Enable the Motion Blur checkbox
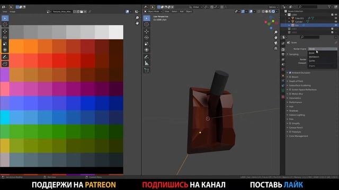 pyautogui.click(x=290, y=94)
